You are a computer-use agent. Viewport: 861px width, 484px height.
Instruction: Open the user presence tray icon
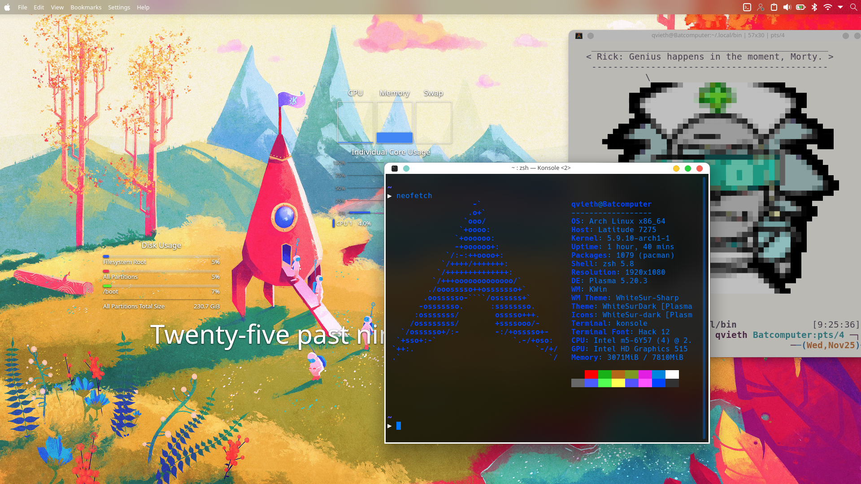[761, 7]
